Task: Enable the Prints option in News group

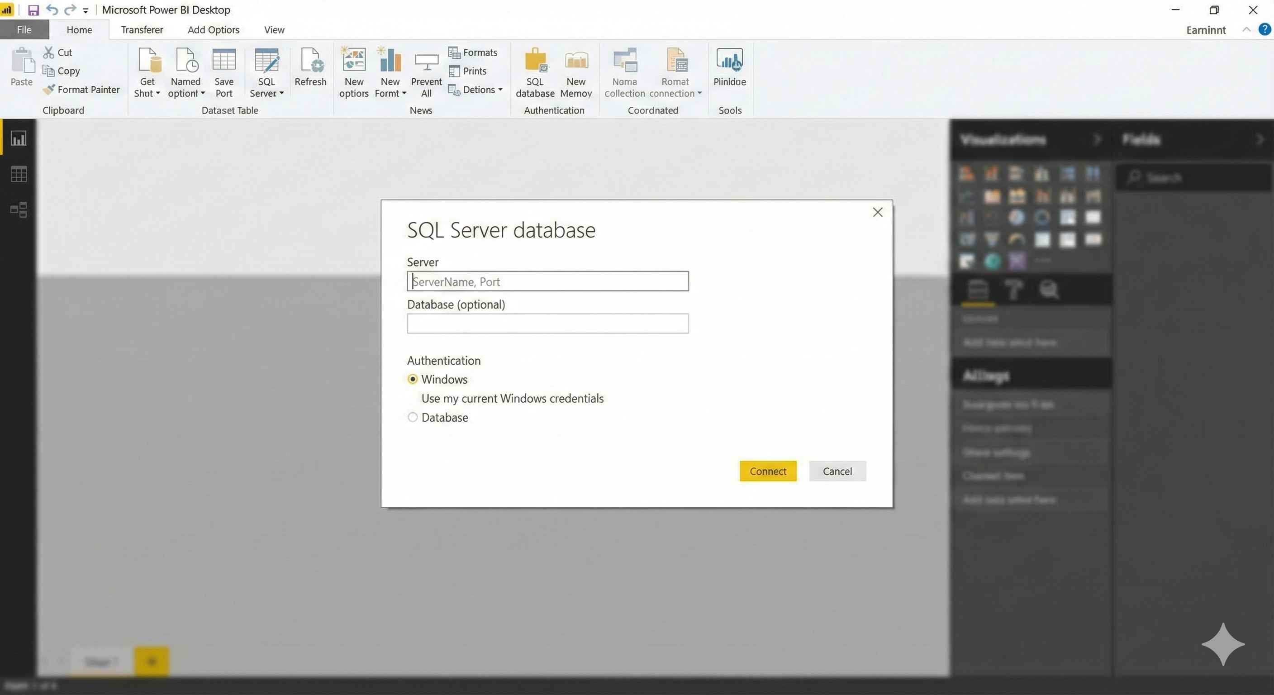Action: [x=468, y=71]
